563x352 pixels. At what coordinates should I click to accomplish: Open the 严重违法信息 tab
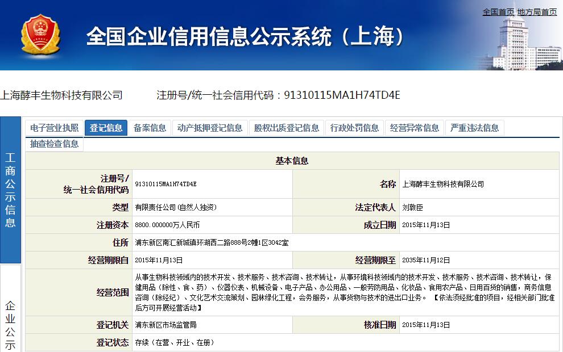point(474,128)
